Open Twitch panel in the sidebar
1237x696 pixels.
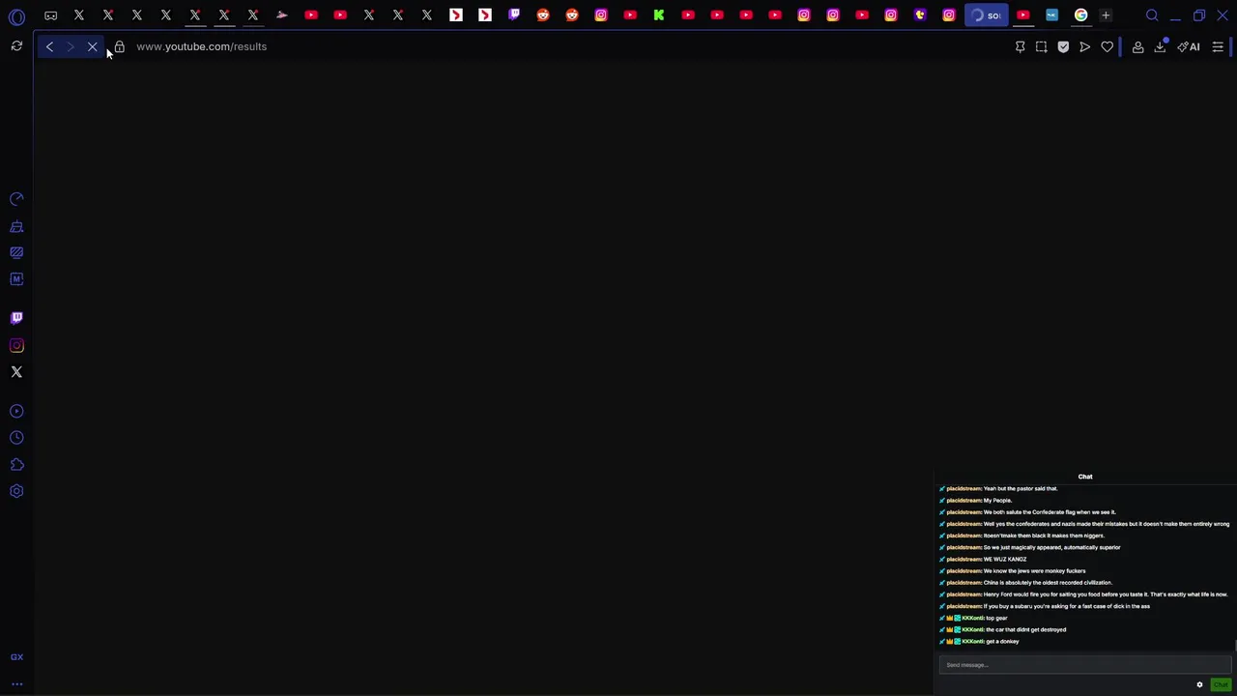click(x=16, y=318)
